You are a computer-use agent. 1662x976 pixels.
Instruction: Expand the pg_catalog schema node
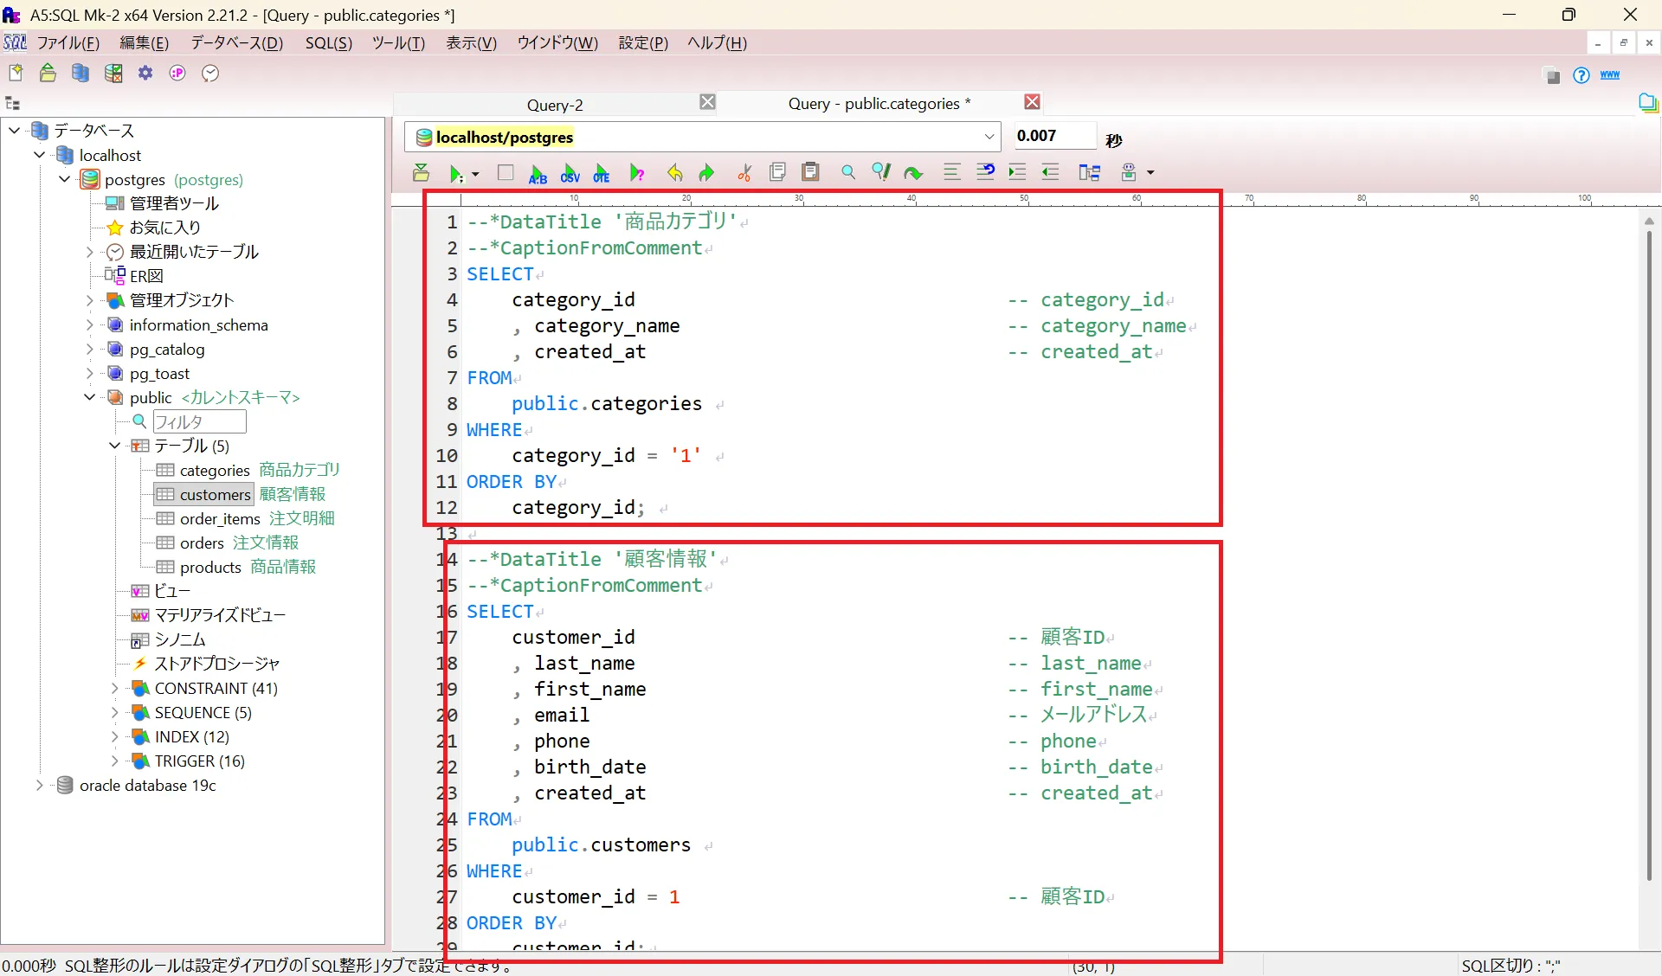tap(89, 349)
